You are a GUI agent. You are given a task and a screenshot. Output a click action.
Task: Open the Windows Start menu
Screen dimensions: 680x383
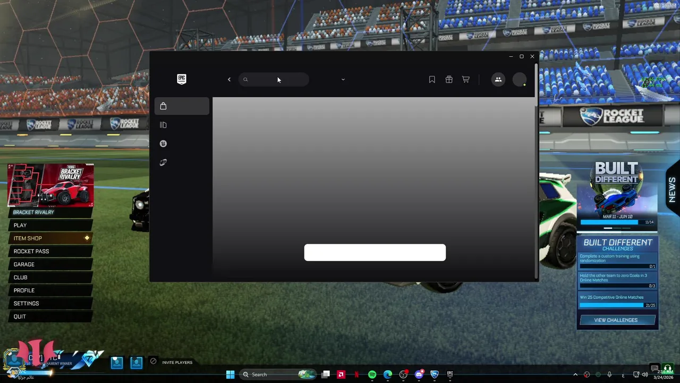pos(230,374)
